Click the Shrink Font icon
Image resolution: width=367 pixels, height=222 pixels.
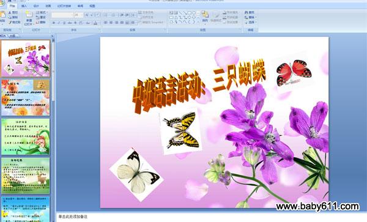pyautogui.click(x=92, y=15)
